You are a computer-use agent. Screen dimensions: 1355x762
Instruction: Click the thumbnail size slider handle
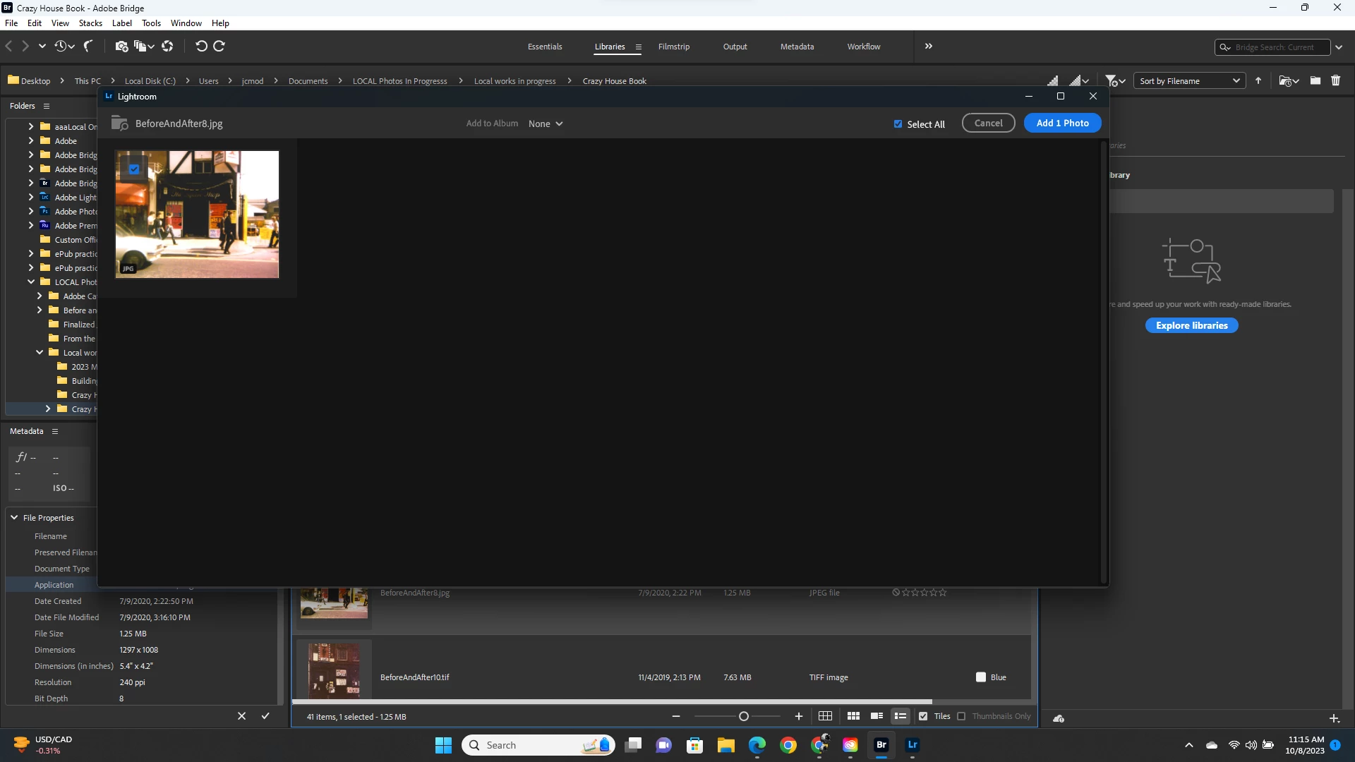pyautogui.click(x=743, y=716)
